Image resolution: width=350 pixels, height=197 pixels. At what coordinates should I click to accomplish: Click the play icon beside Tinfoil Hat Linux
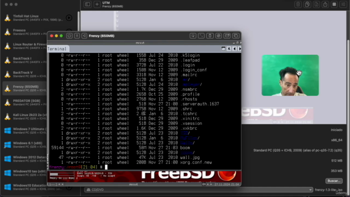[x=69, y=18]
